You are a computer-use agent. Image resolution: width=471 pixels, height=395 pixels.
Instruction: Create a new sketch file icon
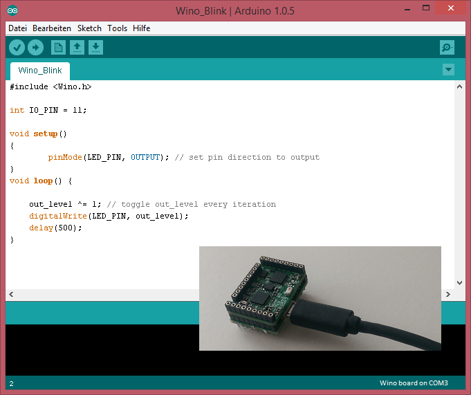pos(58,48)
